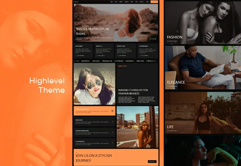Click the arrow icon on the Online Marketing row

tap(113, 132)
